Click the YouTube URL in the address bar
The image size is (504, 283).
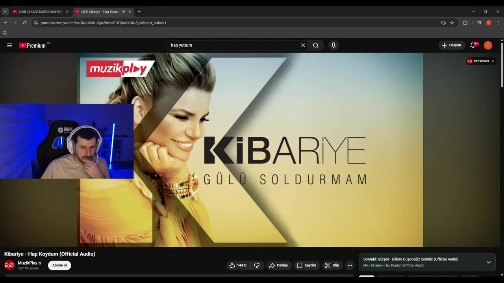coord(104,23)
